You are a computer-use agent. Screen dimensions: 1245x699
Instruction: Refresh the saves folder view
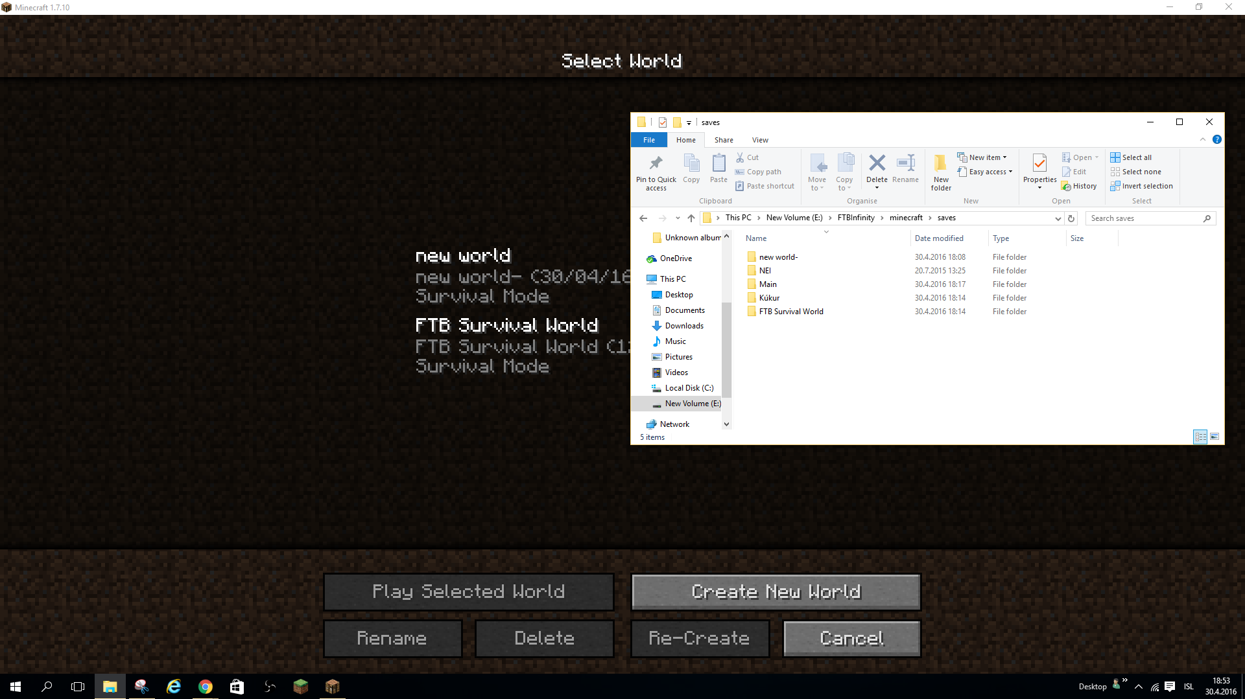tap(1071, 218)
